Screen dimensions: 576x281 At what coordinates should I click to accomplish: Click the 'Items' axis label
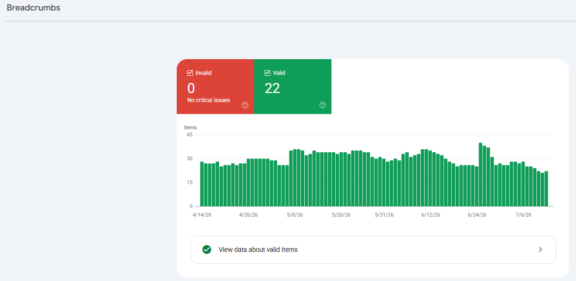pos(190,127)
